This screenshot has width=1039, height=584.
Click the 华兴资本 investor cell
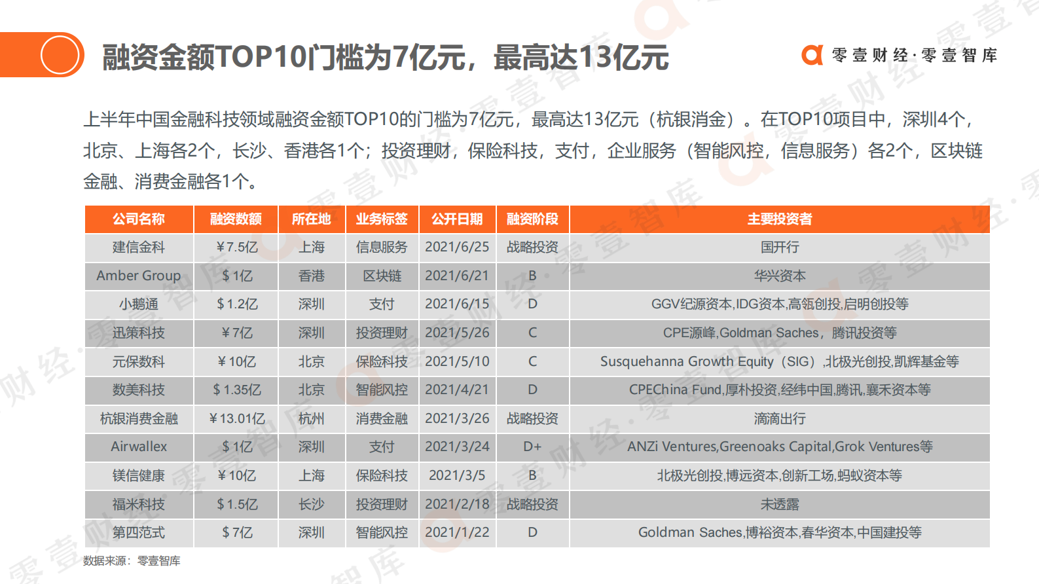(x=780, y=276)
